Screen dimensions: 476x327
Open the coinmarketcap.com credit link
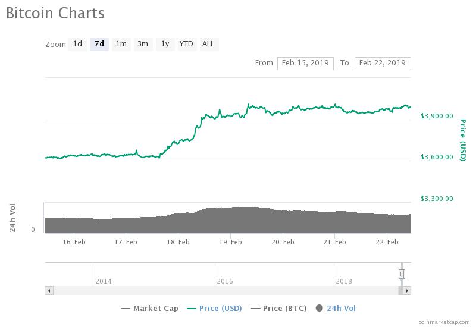tap(444, 322)
